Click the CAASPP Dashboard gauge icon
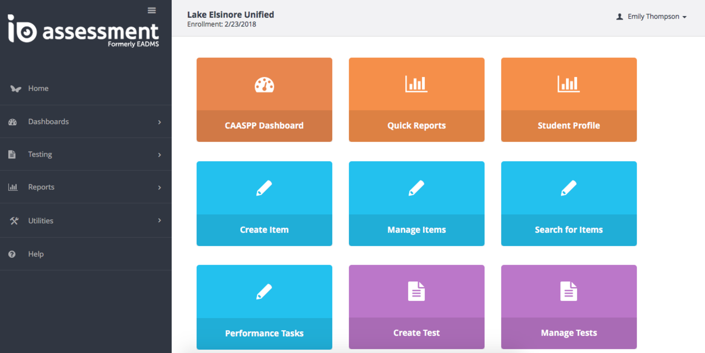 tap(264, 85)
